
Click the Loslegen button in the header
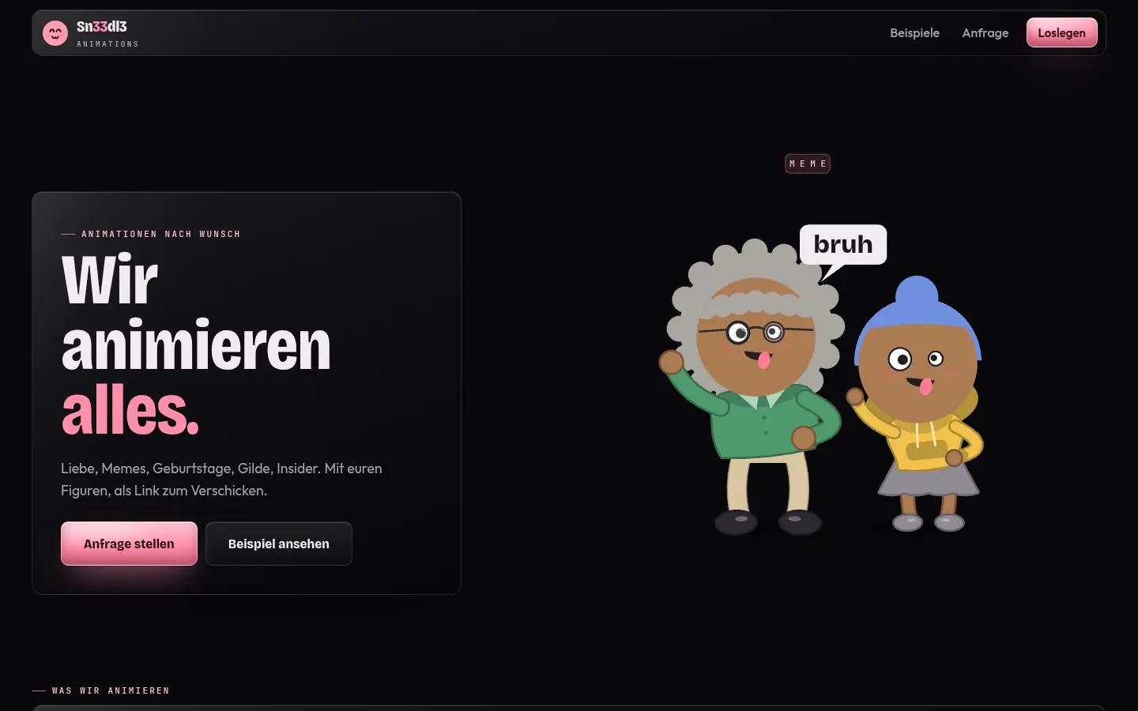pos(1061,32)
